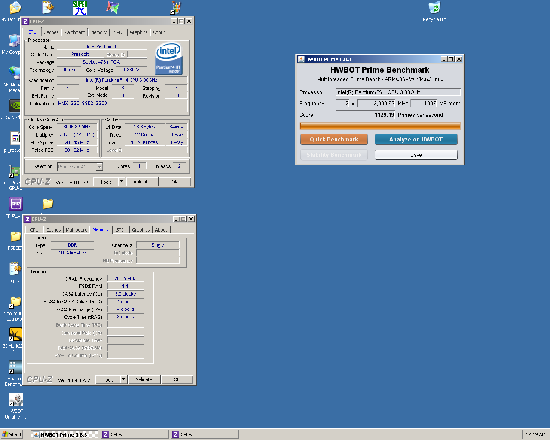Switch to Mainboard tab in top CPU-Z
The image size is (550, 440).
74,32
